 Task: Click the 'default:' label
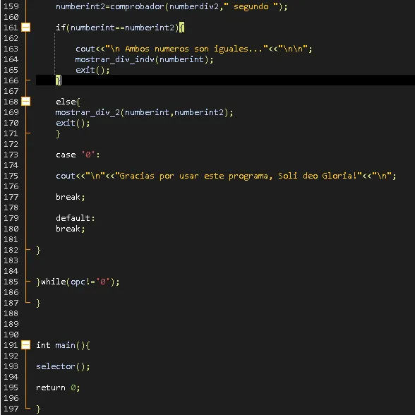coord(75,218)
